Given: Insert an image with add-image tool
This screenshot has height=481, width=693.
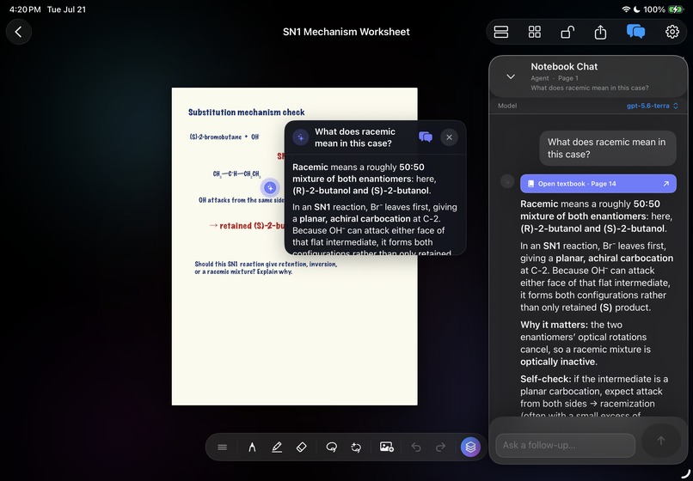Looking at the screenshot, I should point(387,447).
